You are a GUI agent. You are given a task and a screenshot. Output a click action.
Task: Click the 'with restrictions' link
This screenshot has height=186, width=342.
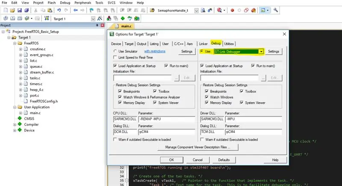[x=155, y=51]
